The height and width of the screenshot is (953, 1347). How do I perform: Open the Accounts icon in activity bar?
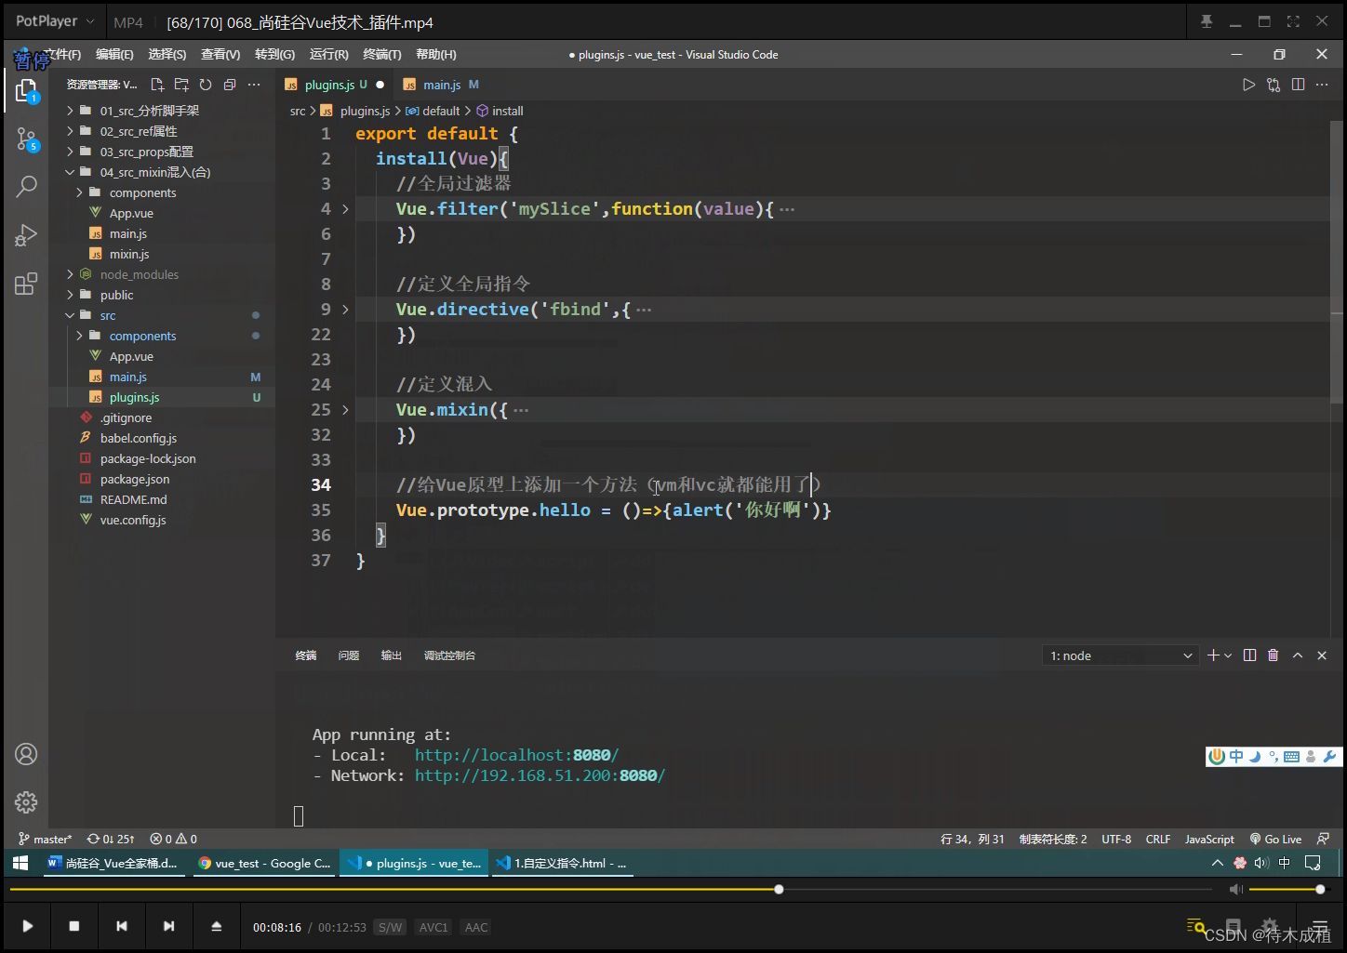[x=26, y=754]
